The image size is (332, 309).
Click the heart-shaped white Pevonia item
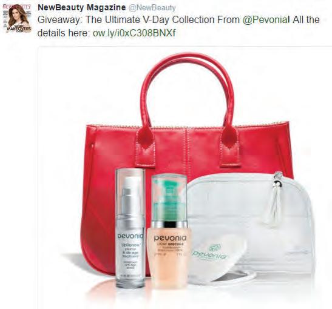tap(218, 258)
